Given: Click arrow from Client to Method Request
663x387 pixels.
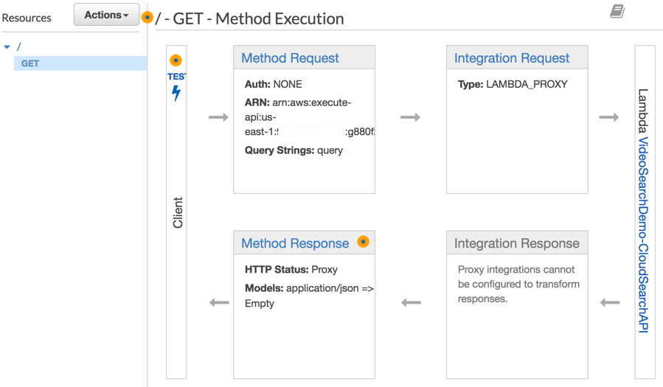Looking at the screenshot, I should tap(219, 117).
